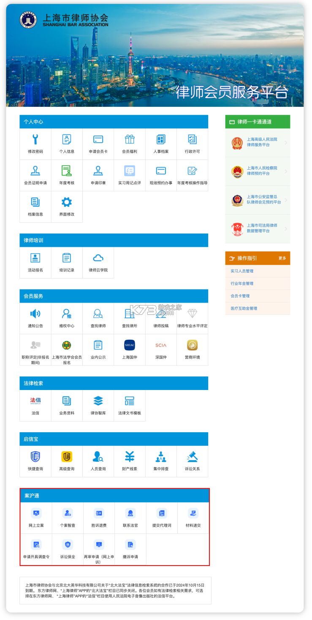Open 诉讼关系 gavel icon
The width and height of the screenshot is (312, 620).
tap(192, 457)
